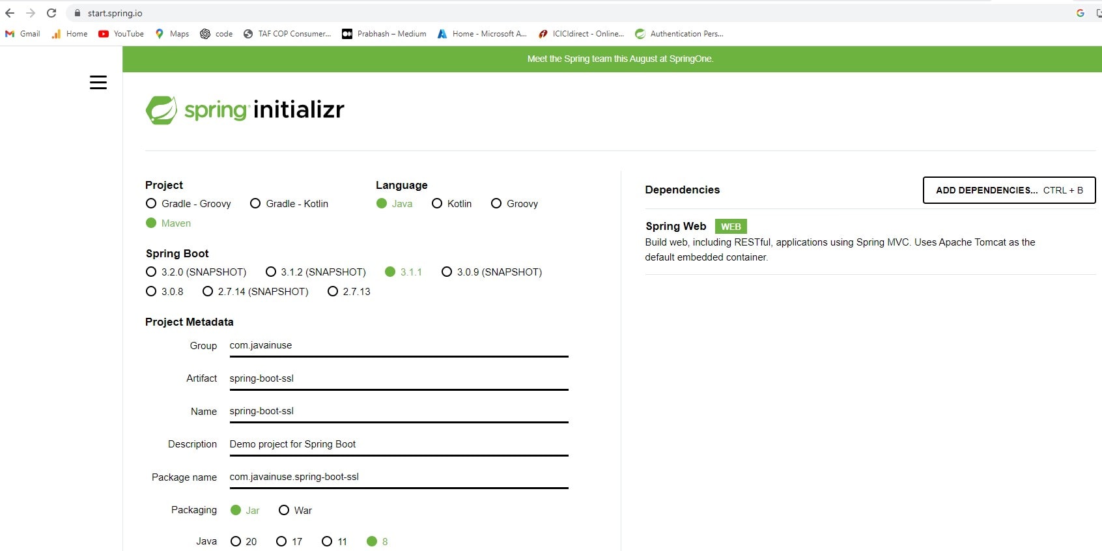This screenshot has height=551, width=1102.
Task: Click the Dependencies heading
Action: click(x=683, y=190)
